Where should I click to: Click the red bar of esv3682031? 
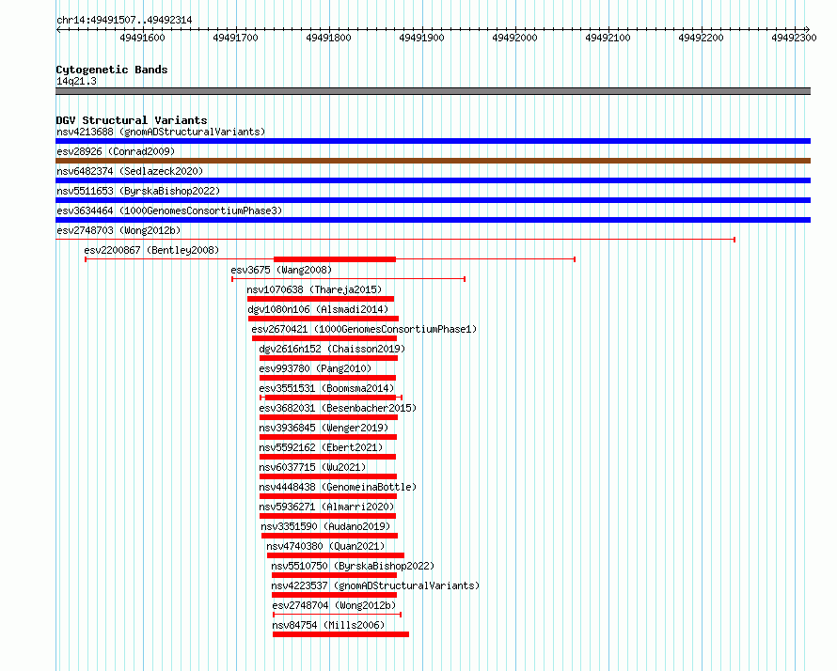[329, 417]
